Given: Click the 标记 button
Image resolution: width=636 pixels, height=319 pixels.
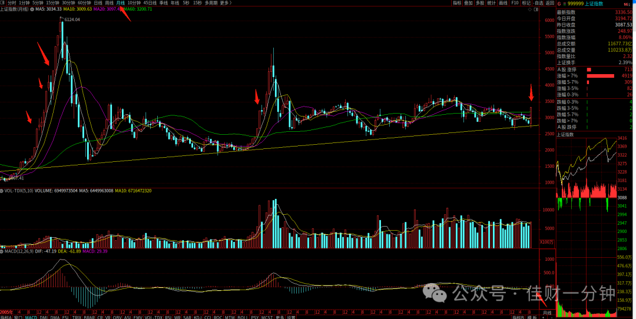Looking at the screenshot, I should click(526, 3).
